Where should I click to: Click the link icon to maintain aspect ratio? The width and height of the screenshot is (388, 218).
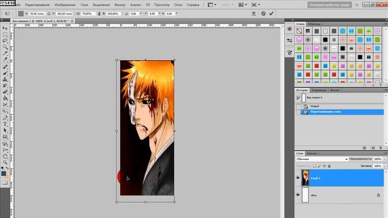pyautogui.click(x=99, y=13)
